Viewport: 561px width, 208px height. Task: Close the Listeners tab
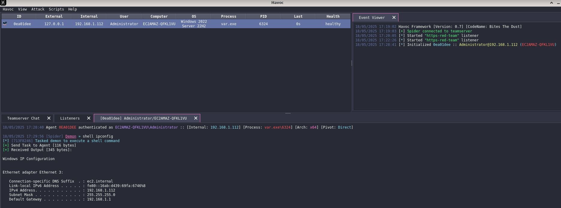click(x=89, y=118)
